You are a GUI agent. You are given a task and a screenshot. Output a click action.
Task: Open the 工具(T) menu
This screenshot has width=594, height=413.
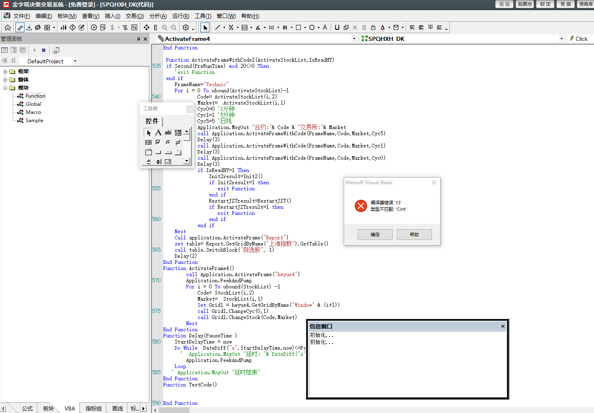203,16
